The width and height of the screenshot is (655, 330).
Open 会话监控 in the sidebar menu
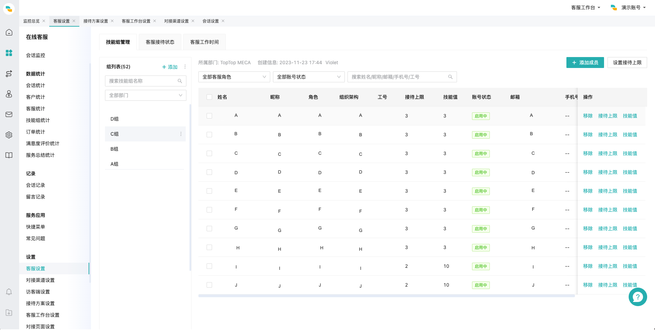tap(36, 55)
